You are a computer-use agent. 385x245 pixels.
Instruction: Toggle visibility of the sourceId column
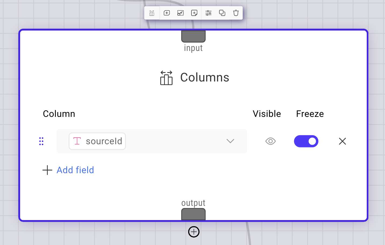pyautogui.click(x=270, y=141)
